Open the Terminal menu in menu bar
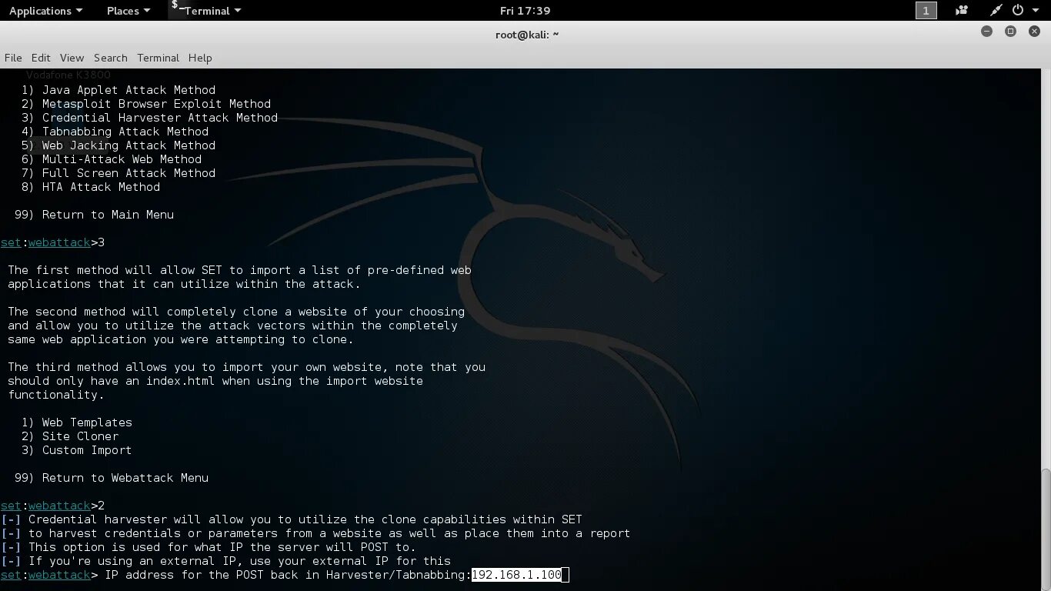The height and width of the screenshot is (591, 1051). click(158, 58)
